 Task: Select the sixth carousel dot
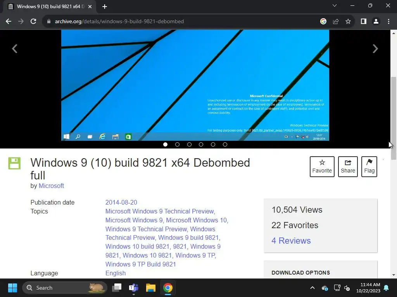click(x=225, y=145)
